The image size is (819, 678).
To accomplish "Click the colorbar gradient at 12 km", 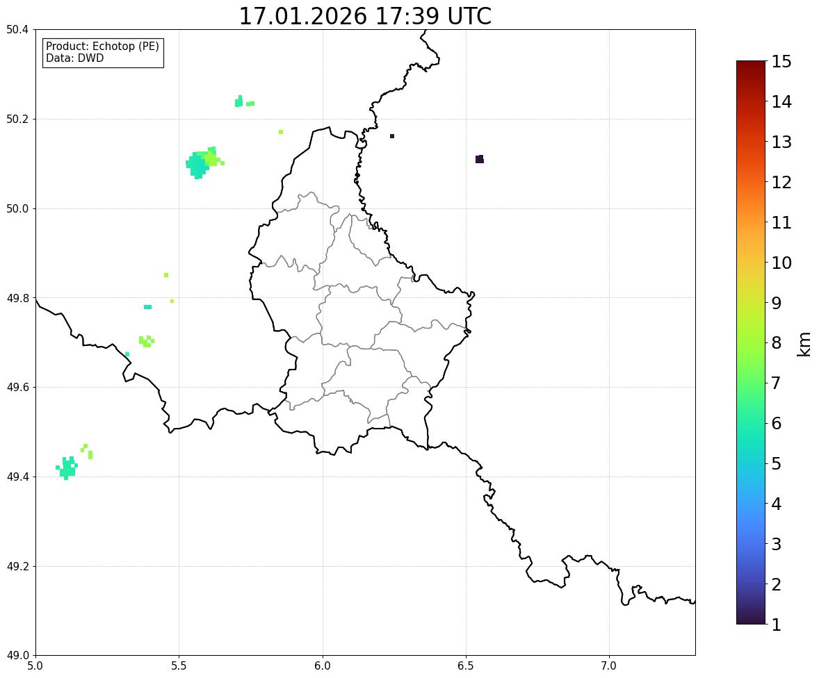I will coord(751,181).
